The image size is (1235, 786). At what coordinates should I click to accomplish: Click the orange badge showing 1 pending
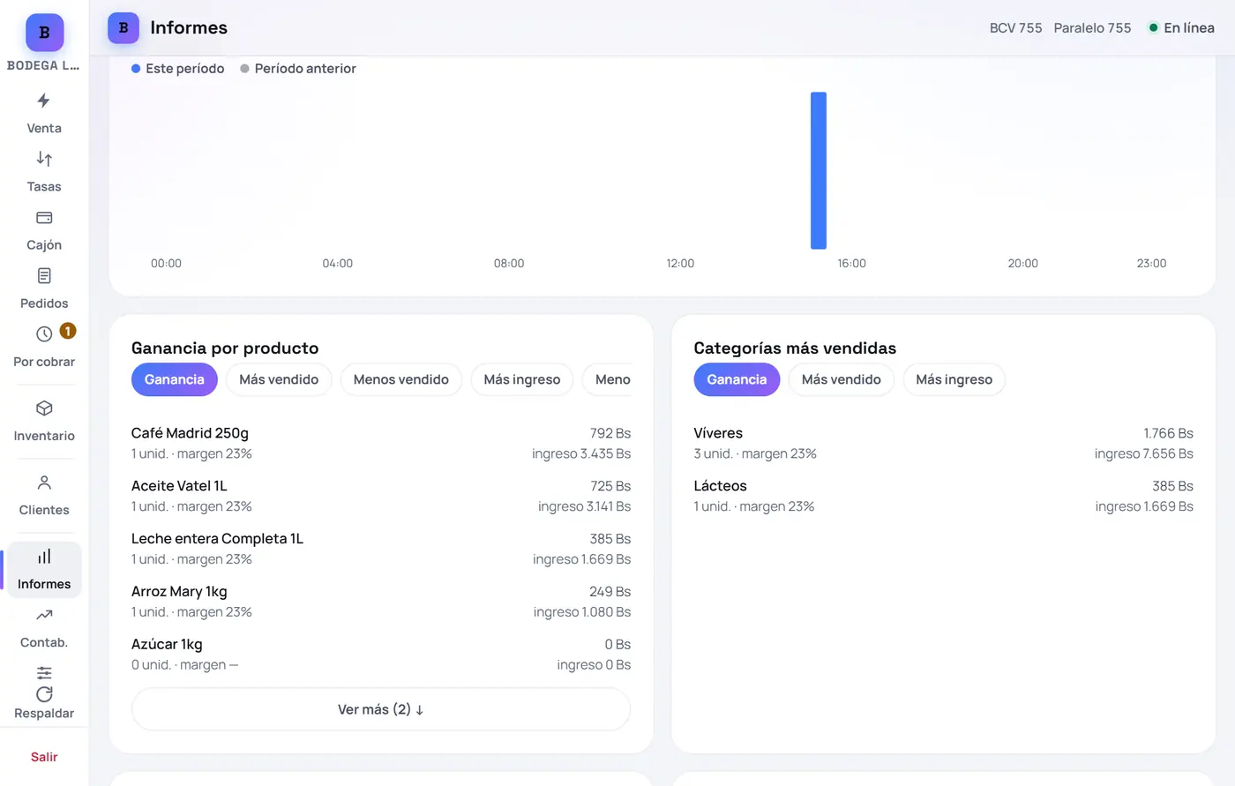click(x=68, y=331)
